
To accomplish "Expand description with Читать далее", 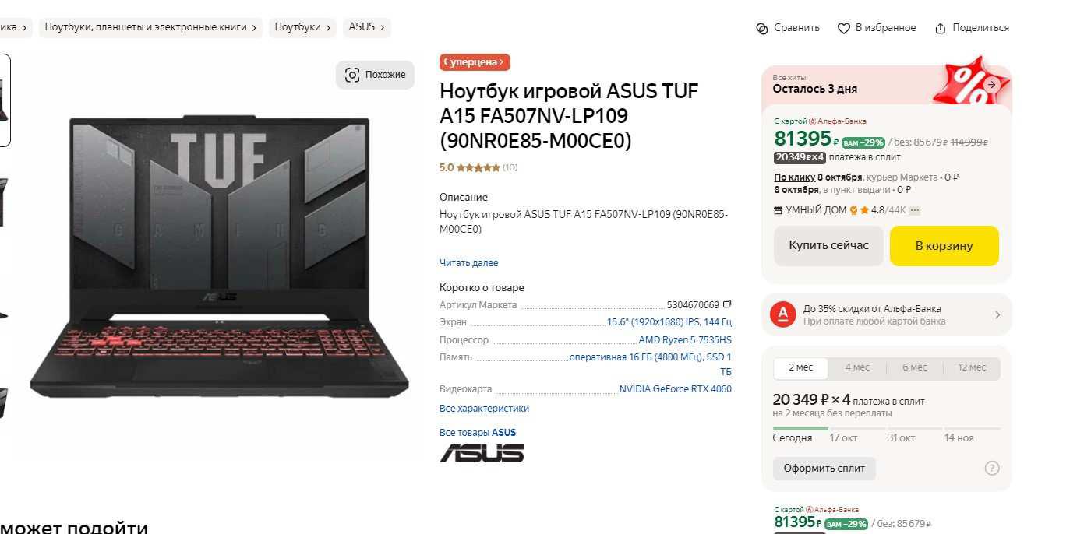I will (468, 263).
